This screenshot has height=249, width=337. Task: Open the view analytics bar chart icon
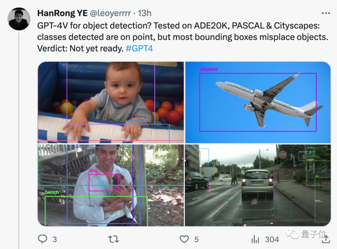(255, 239)
